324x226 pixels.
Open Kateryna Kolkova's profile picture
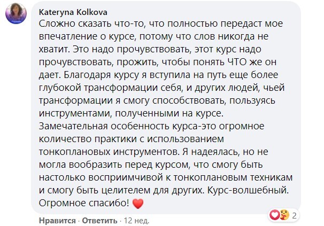(x=16, y=14)
